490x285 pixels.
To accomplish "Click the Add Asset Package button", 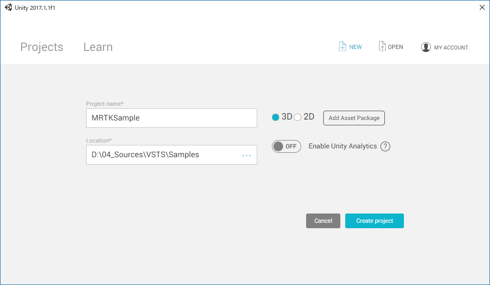I will pyautogui.click(x=354, y=118).
